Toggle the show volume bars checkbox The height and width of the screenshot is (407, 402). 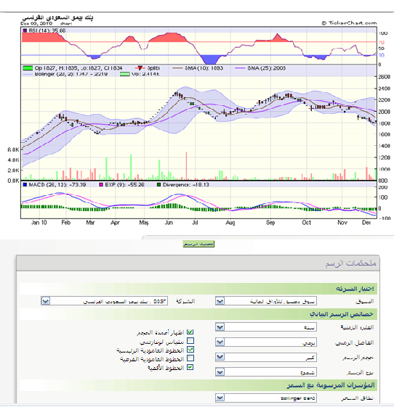(x=190, y=332)
